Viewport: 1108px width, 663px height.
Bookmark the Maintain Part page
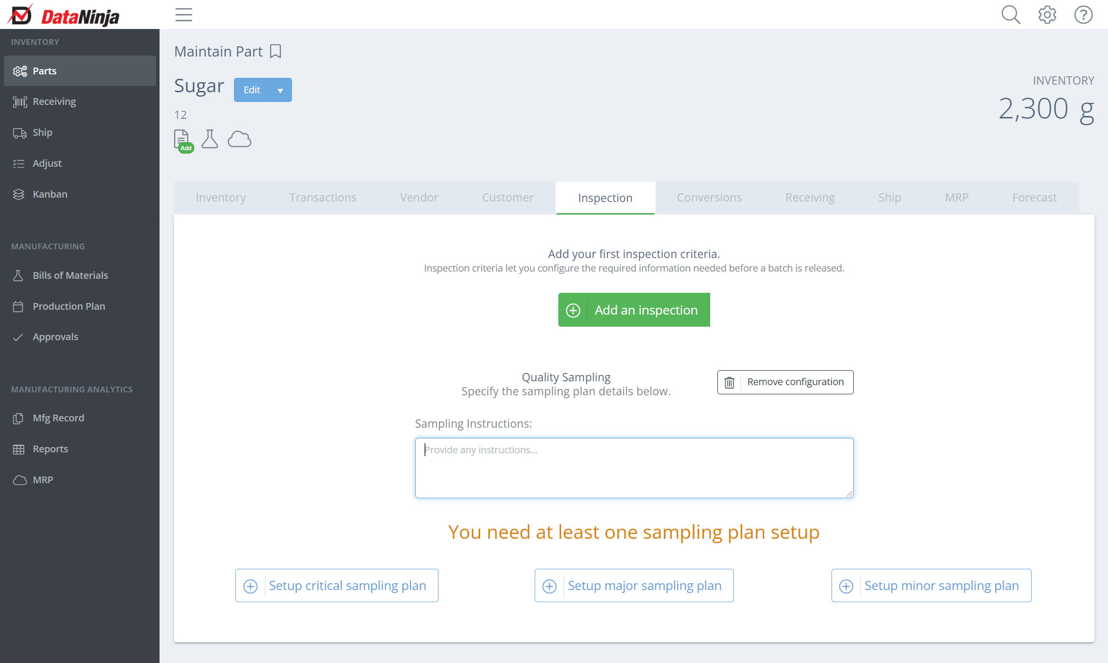(x=276, y=51)
